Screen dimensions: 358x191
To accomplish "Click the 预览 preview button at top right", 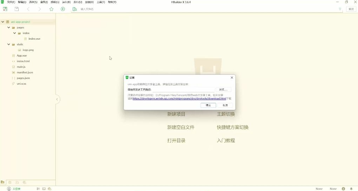I will pos(351,9).
